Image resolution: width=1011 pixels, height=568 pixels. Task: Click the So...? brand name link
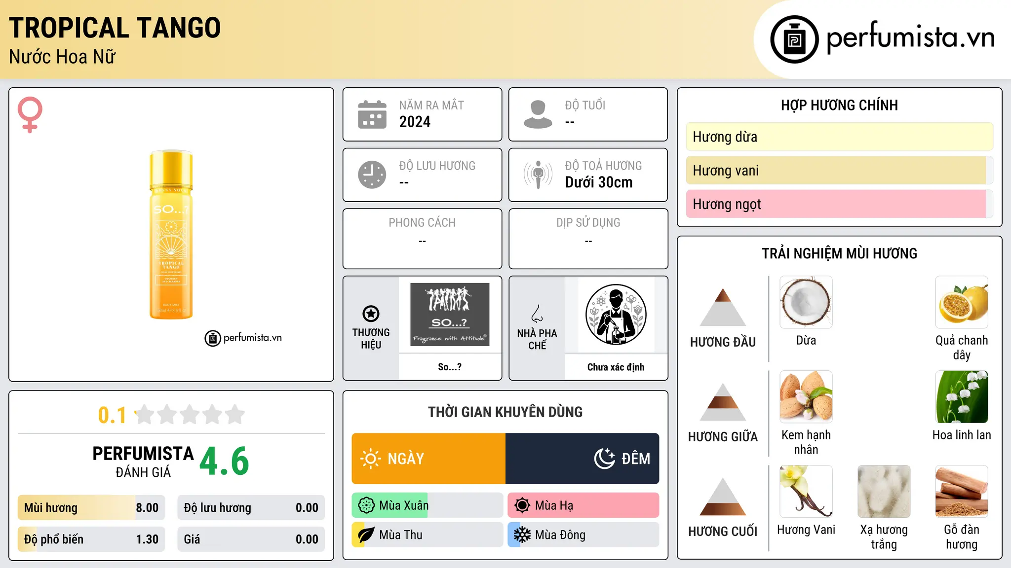pyautogui.click(x=450, y=367)
